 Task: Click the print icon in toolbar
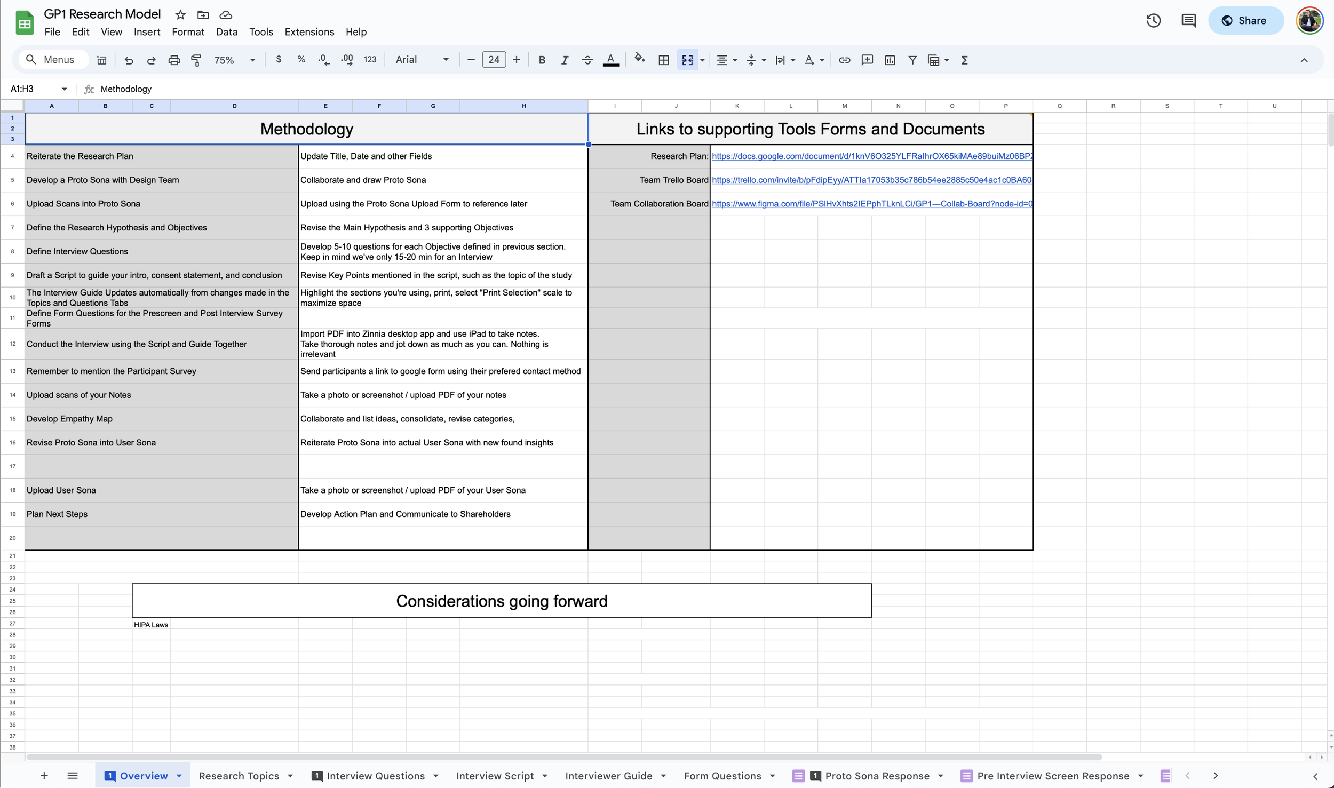click(x=174, y=60)
